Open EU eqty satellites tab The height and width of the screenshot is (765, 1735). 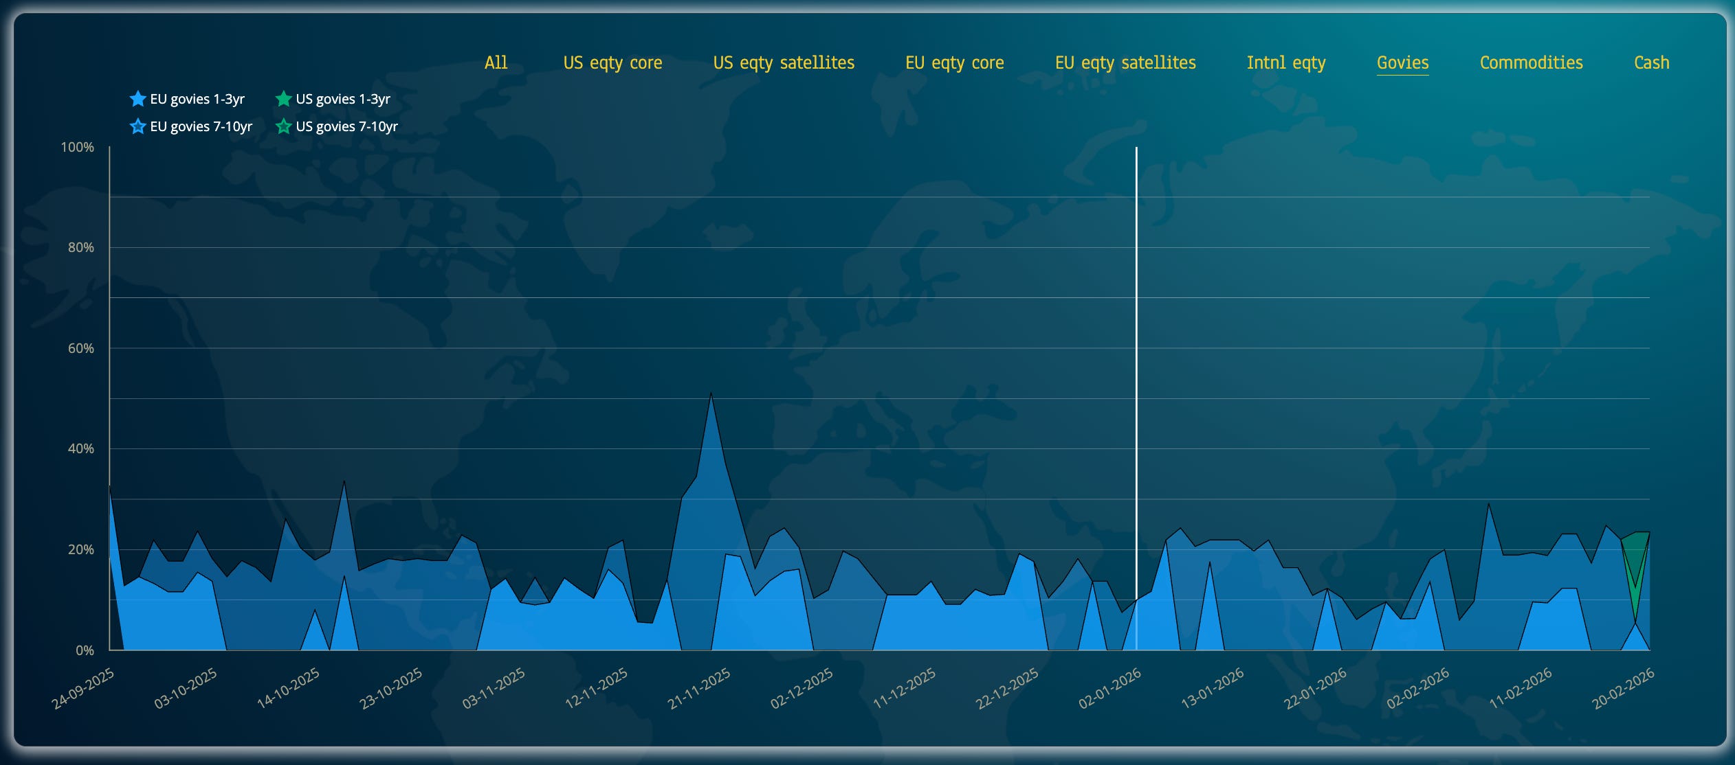[x=1125, y=62]
